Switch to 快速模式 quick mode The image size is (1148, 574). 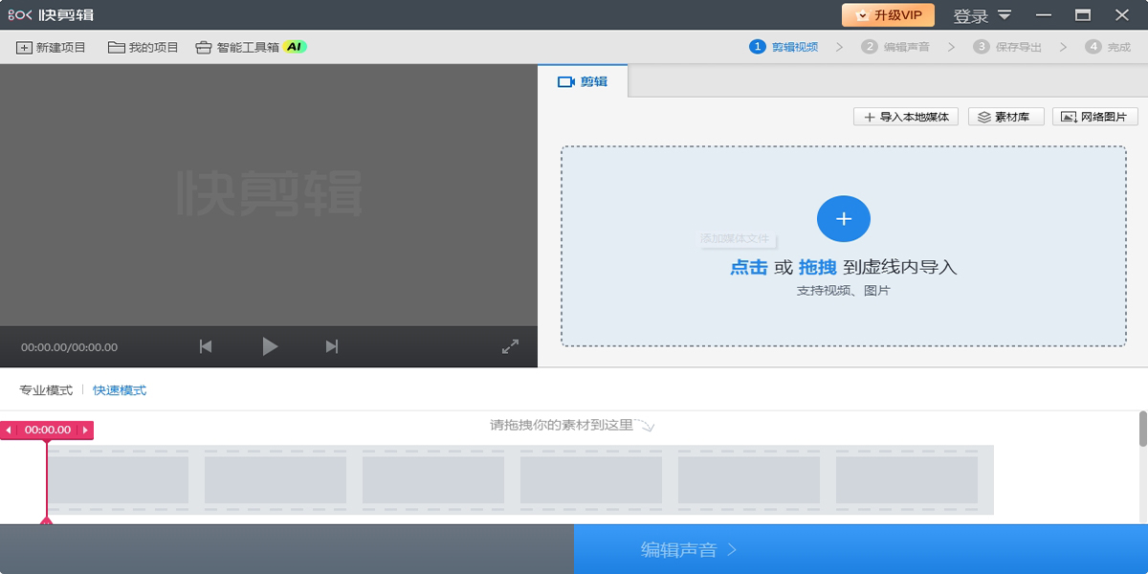click(120, 390)
